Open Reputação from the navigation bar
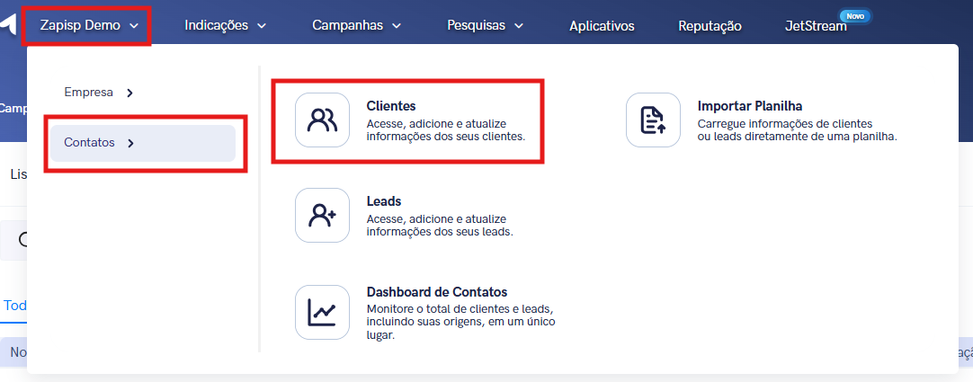Screen dimensions: 973x382 coord(710,26)
